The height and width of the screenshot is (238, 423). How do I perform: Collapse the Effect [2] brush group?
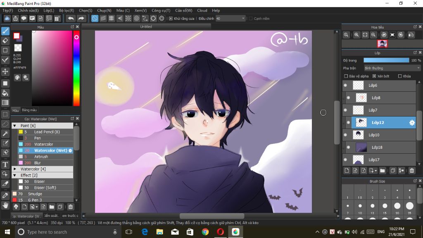[15, 175]
